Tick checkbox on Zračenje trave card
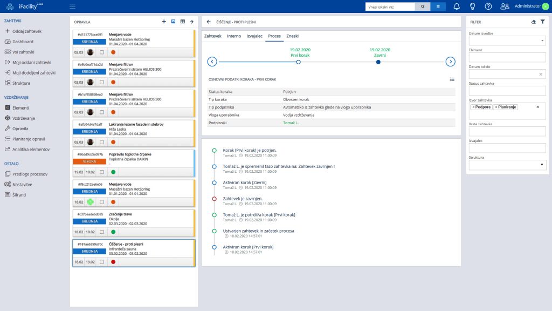 (x=102, y=232)
